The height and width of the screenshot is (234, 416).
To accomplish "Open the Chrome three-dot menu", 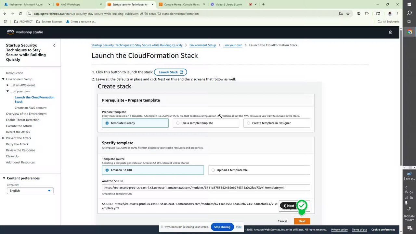I will click(398, 14).
